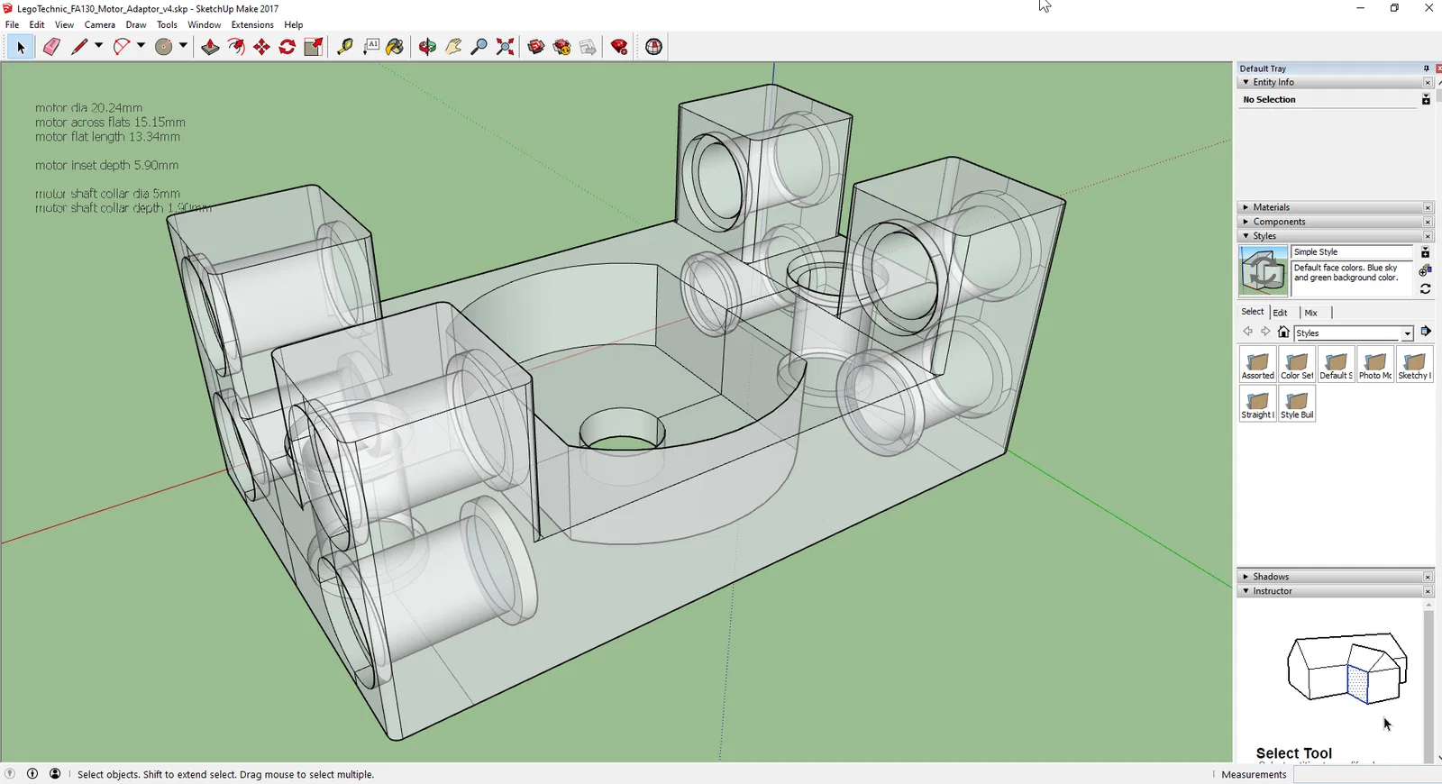Click the Measurements input box
Viewport: 1442px width, 784px height.
[1365, 774]
